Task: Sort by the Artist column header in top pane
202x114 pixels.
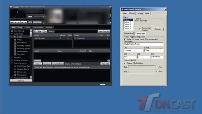Action: 46,35
